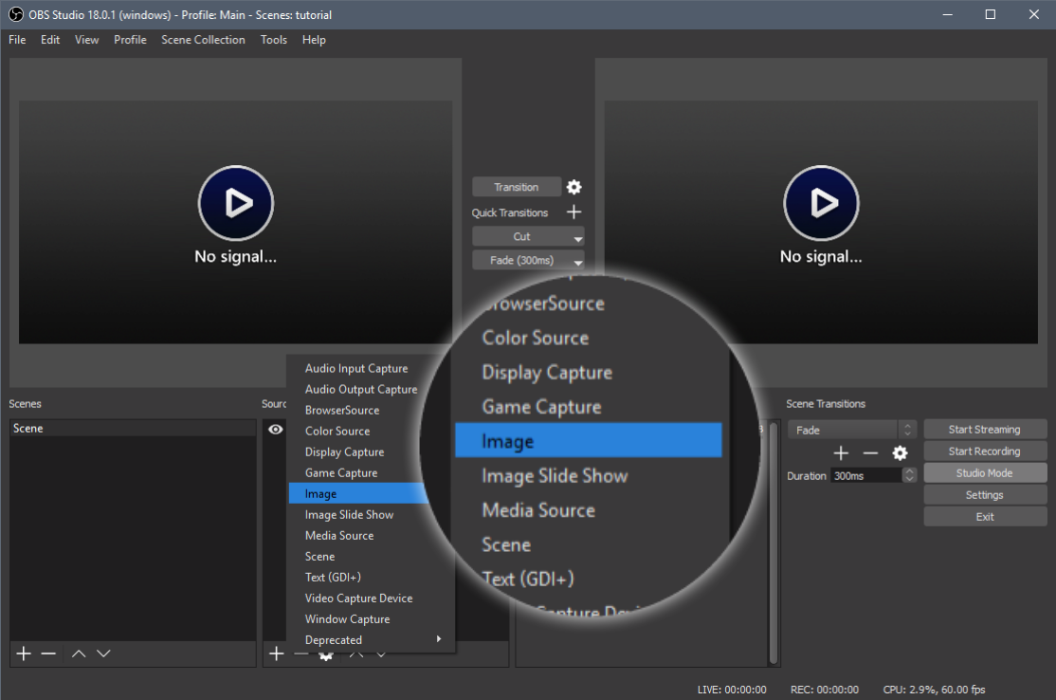Image resolution: width=1056 pixels, height=700 pixels.
Task: Click the mixer panel vertical scrollbar
Action: pyautogui.click(x=774, y=543)
